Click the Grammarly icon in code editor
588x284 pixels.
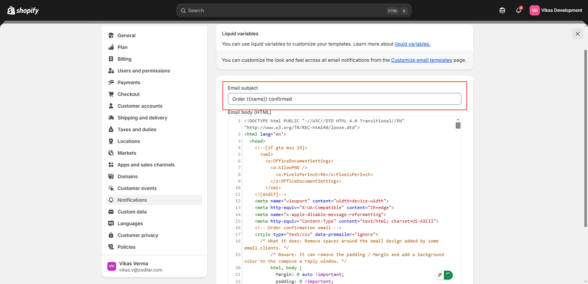point(448,275)
